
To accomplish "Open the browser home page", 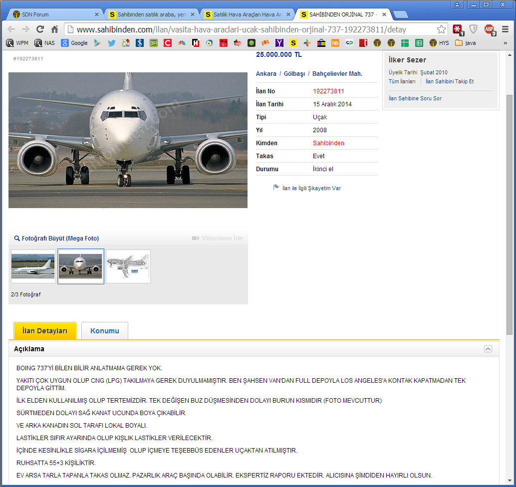I will coord(54,29).
